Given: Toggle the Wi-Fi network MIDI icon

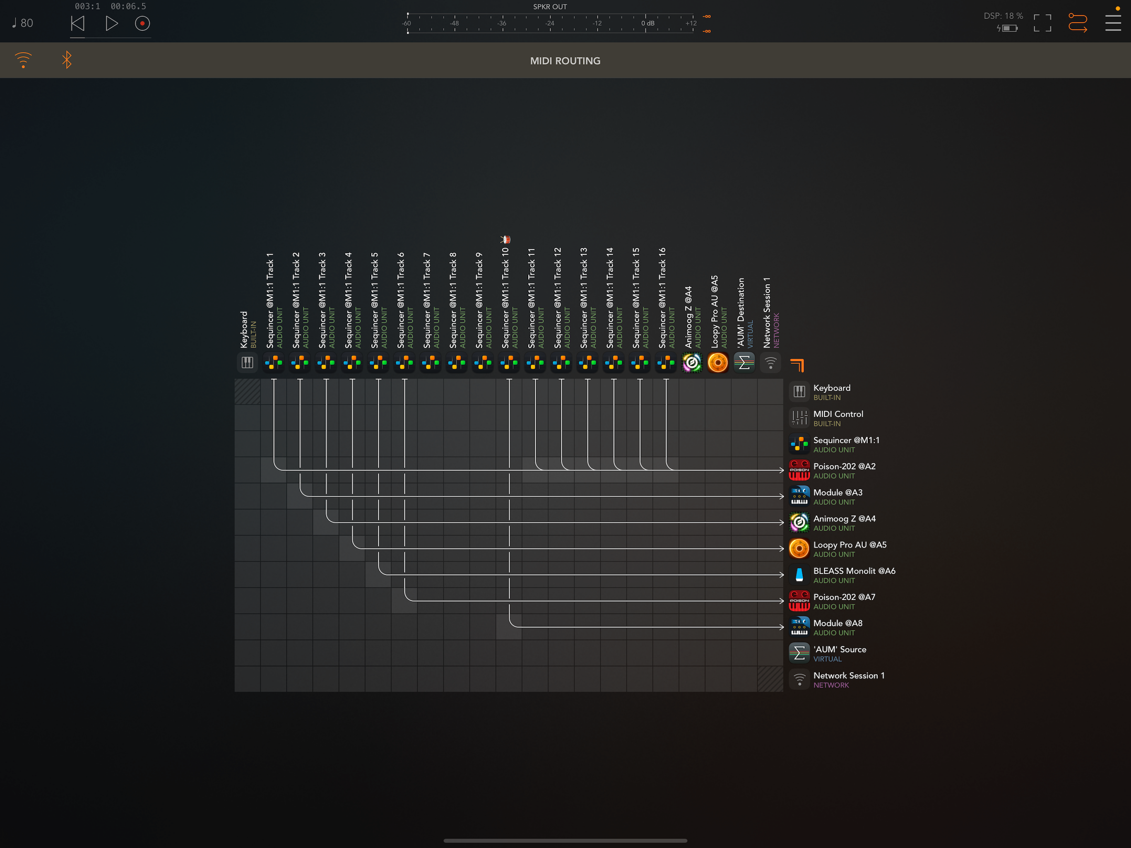Looking at the screenshot, I should point(24,60).
